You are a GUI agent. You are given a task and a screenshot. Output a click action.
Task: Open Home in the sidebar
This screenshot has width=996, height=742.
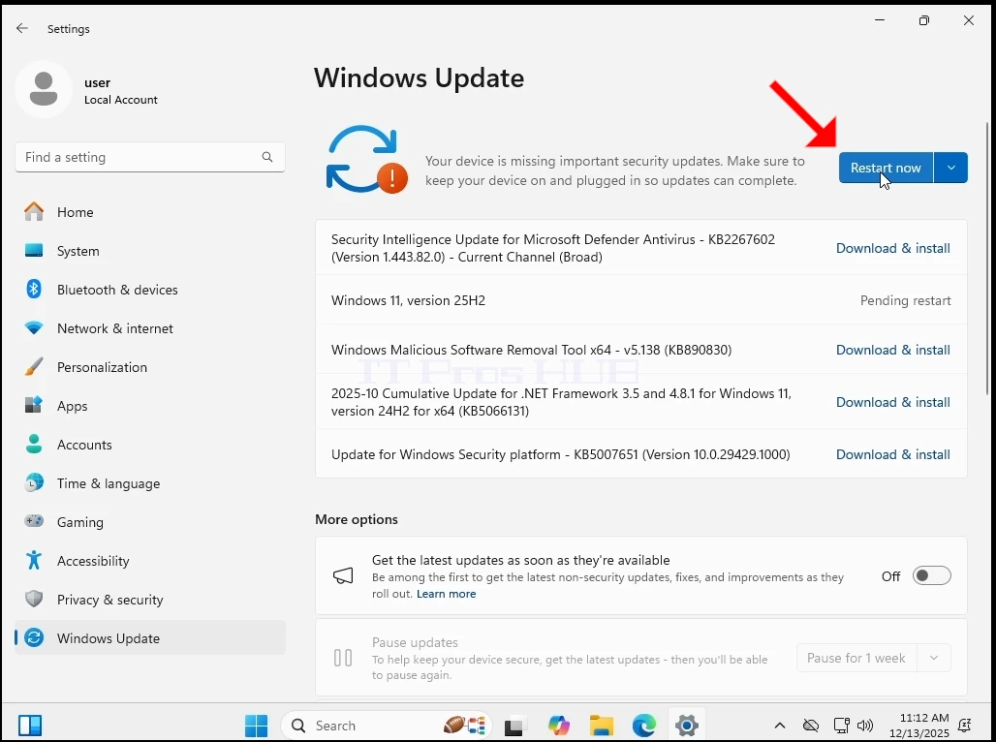click(x=150, y=212)
